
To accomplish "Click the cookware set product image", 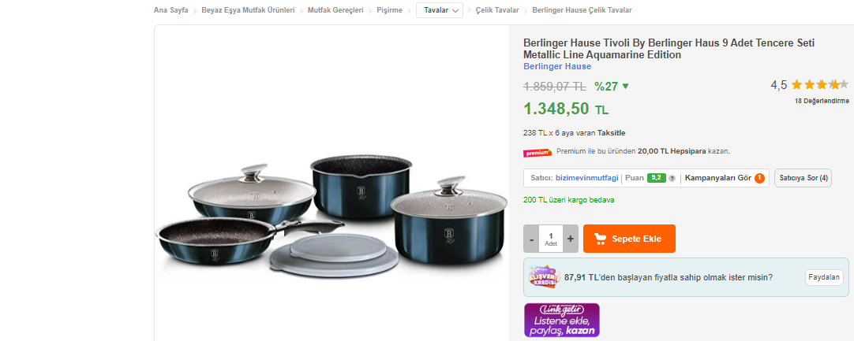I will click(x=331, y=216).
